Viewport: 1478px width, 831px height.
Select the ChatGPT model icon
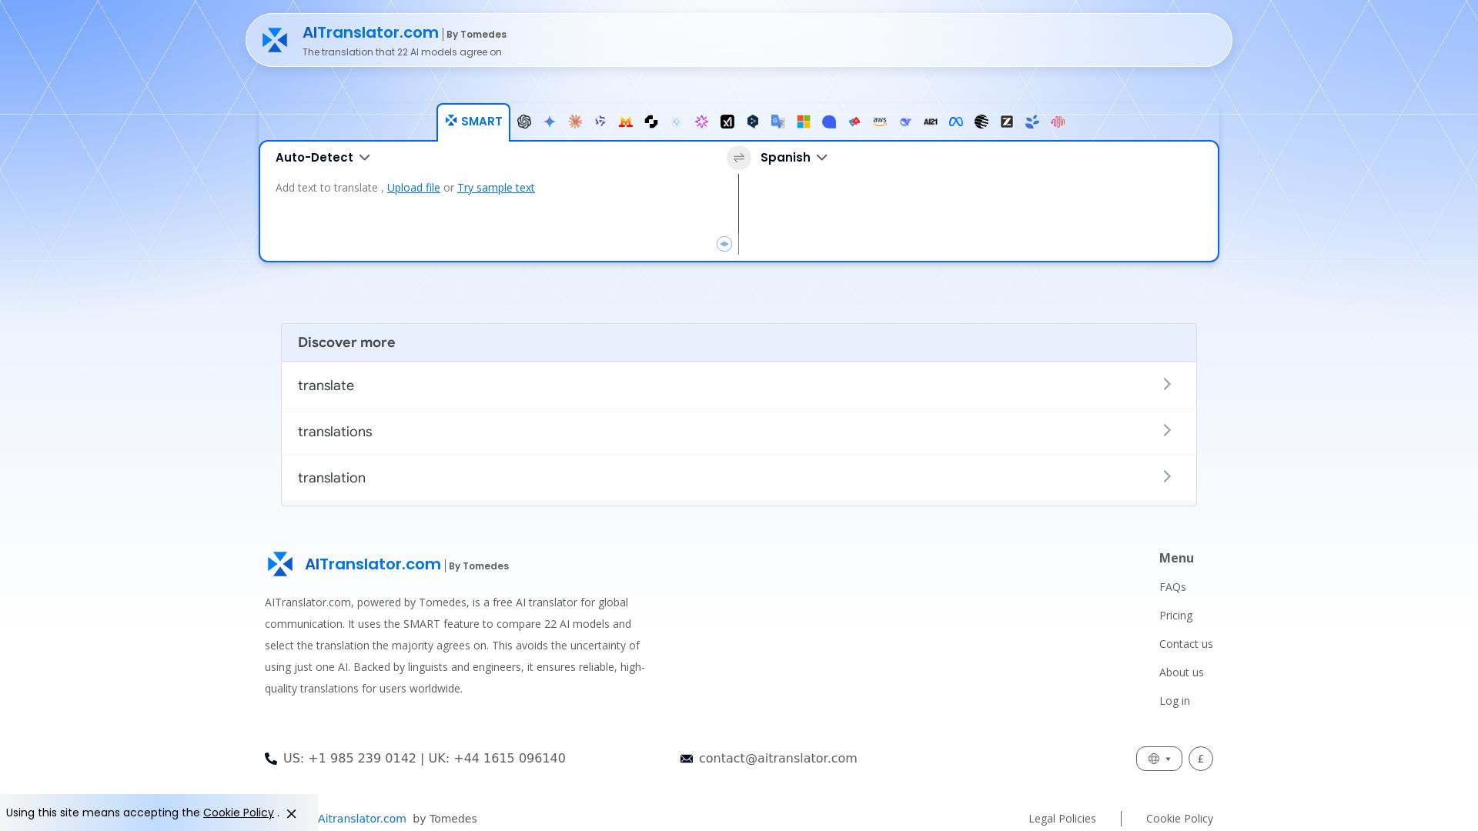(x=524, y=122)
